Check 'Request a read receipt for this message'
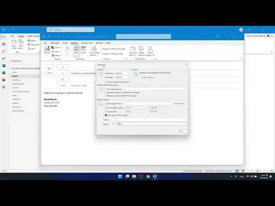The height and width of the screenshot is (206, 275). click(106, 96)
